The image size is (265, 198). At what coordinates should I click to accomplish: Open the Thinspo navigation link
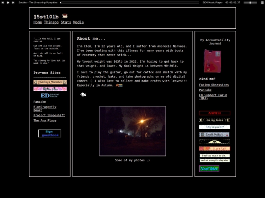tap(51, 22)
